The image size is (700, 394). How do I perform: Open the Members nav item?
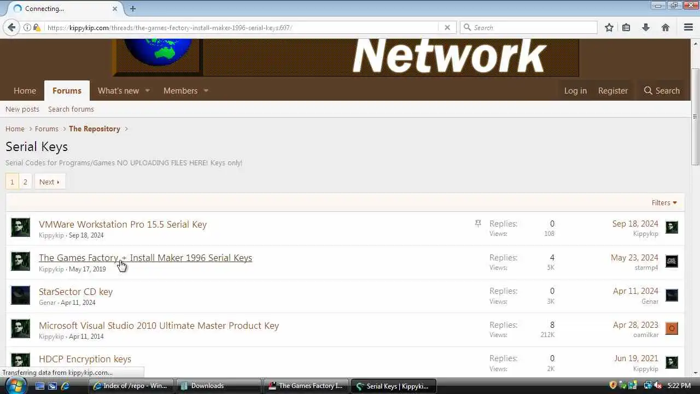[180, 91]
